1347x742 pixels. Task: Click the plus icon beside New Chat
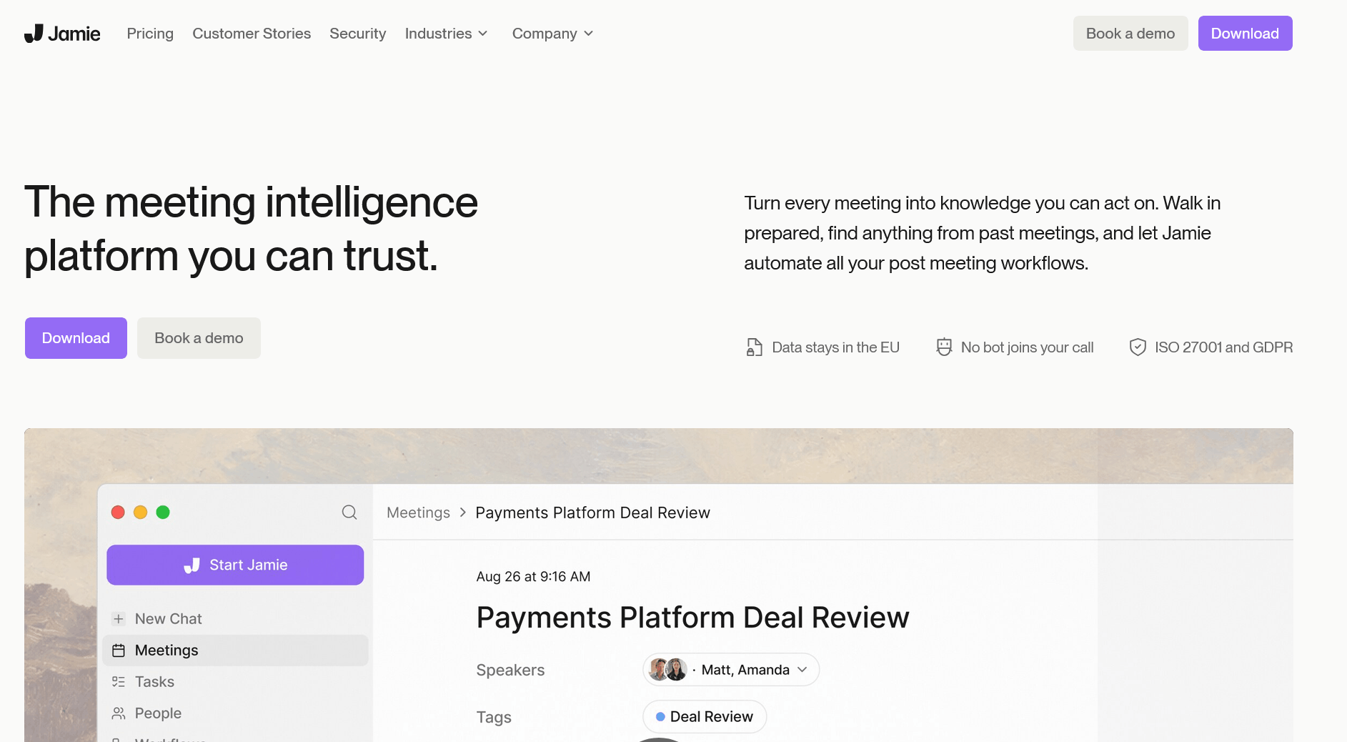[x=119, y=619]
